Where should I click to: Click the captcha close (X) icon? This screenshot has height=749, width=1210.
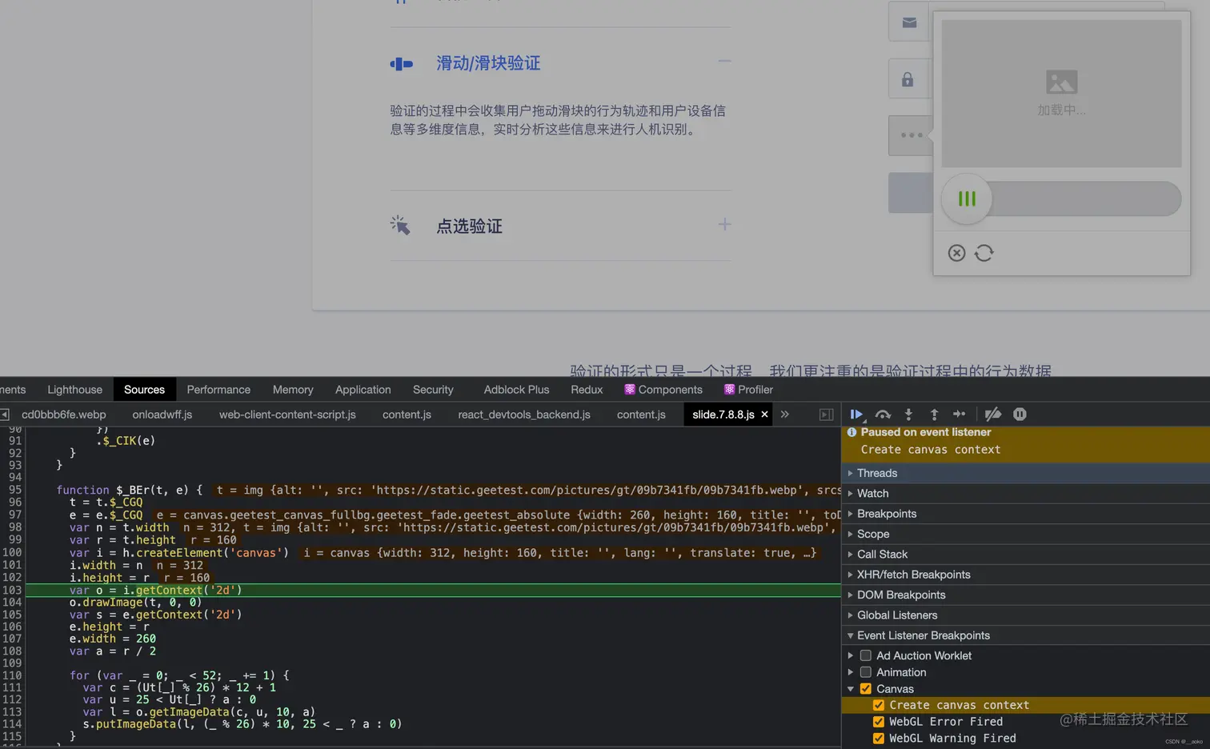pyautogui.click(x=956, y=253)
